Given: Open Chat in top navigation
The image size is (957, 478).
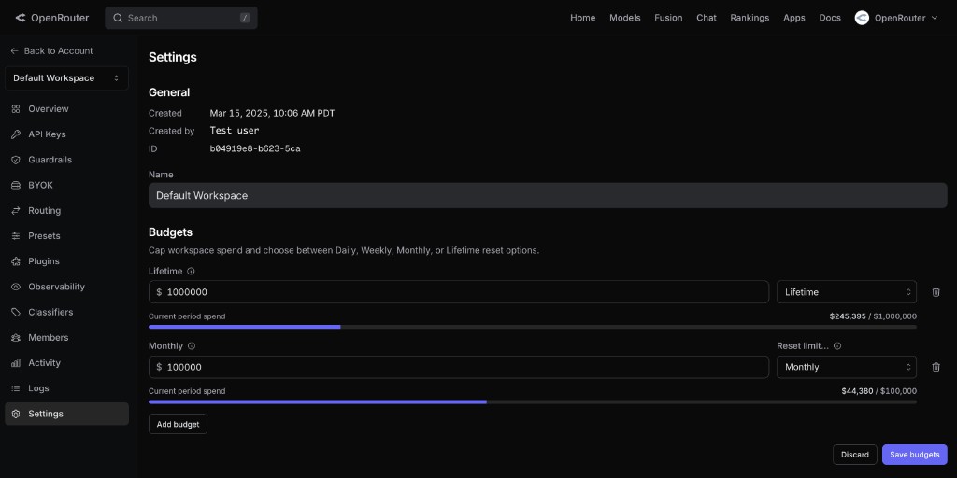Looking at the screenshot, I should click(707, 18).
